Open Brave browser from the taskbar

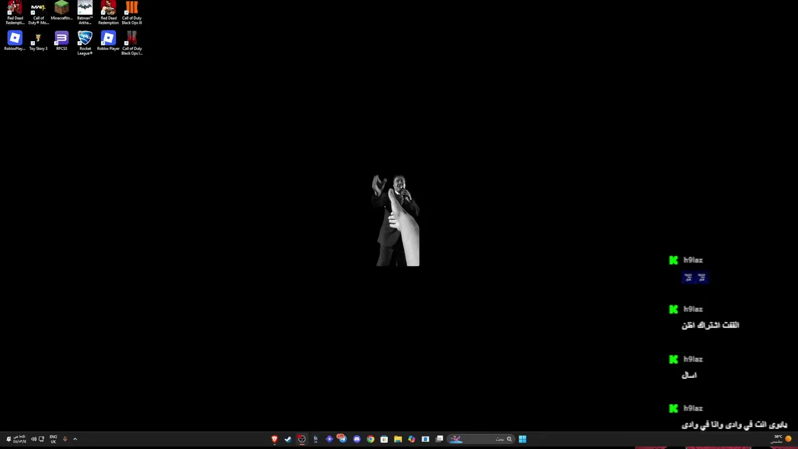(x=274, y=439)
